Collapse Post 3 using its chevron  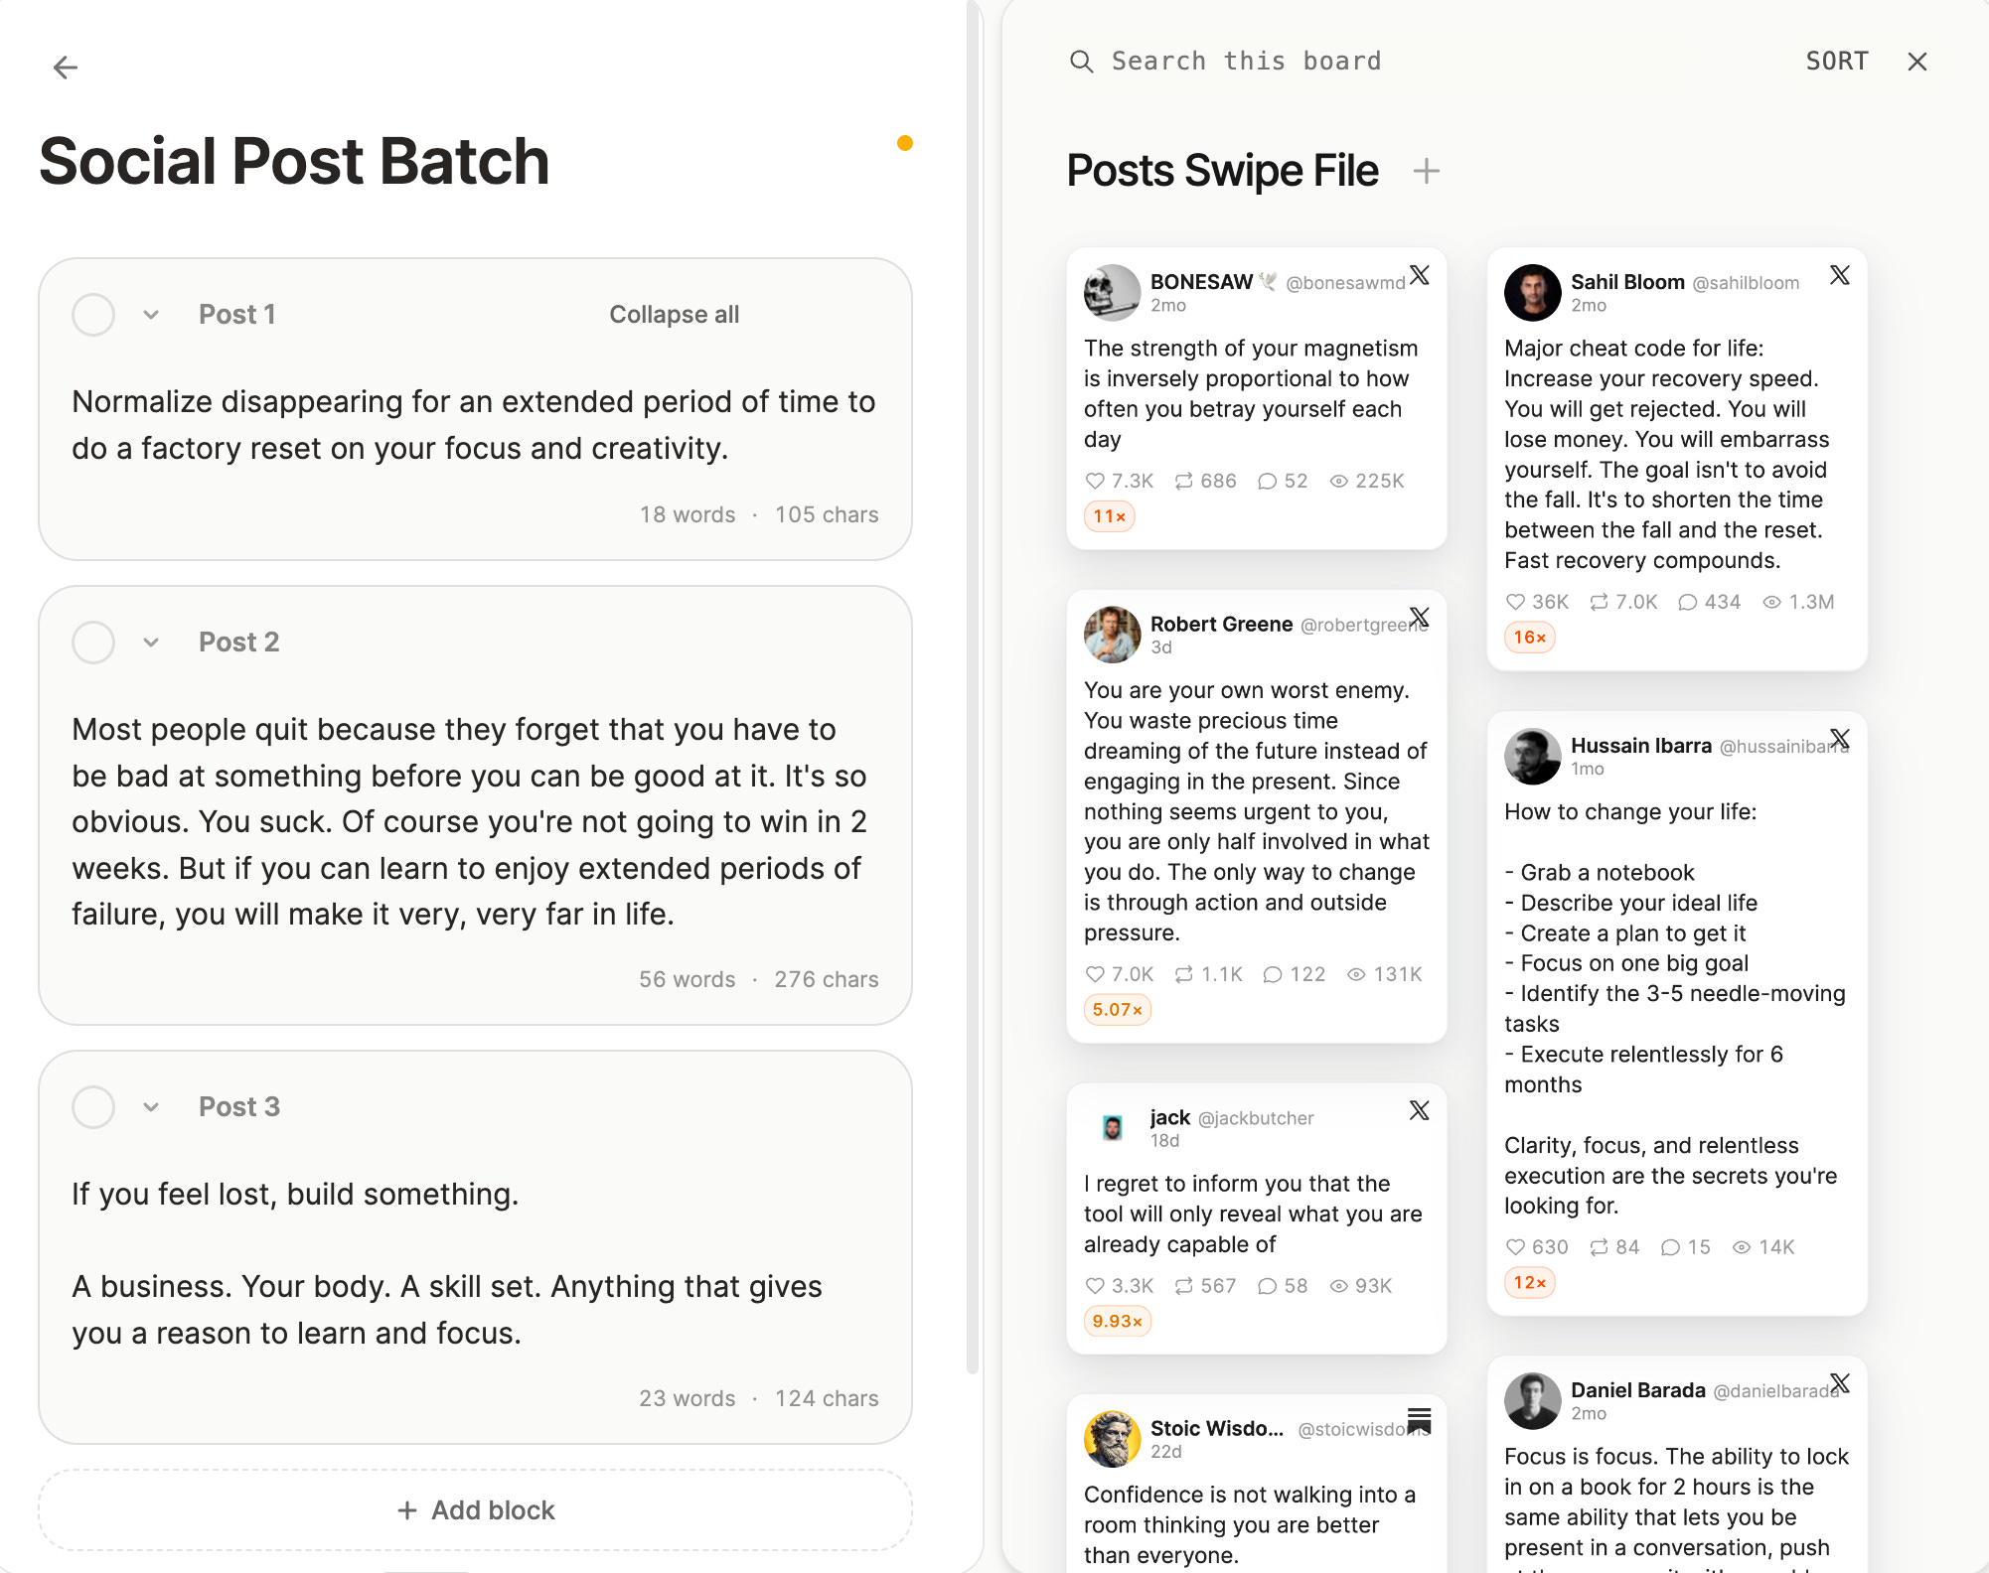tap(151, 1107)
